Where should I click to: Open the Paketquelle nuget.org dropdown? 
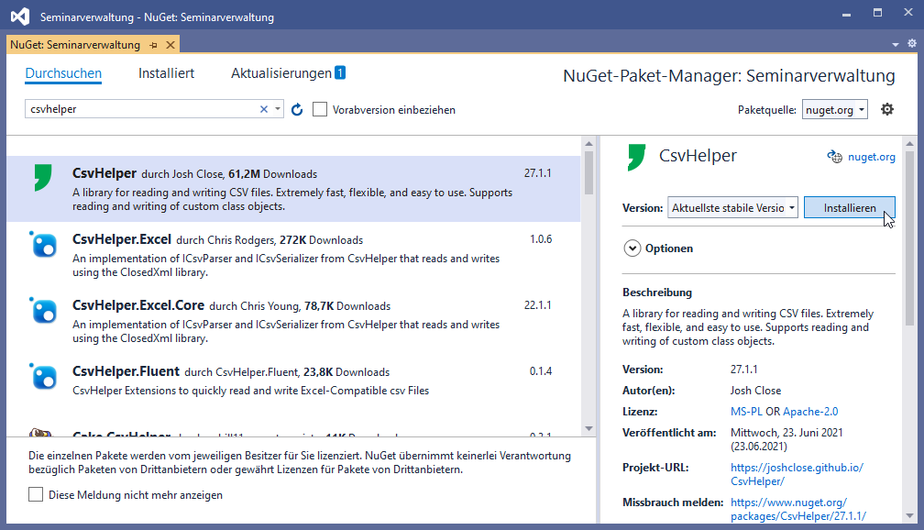[834, 109]
